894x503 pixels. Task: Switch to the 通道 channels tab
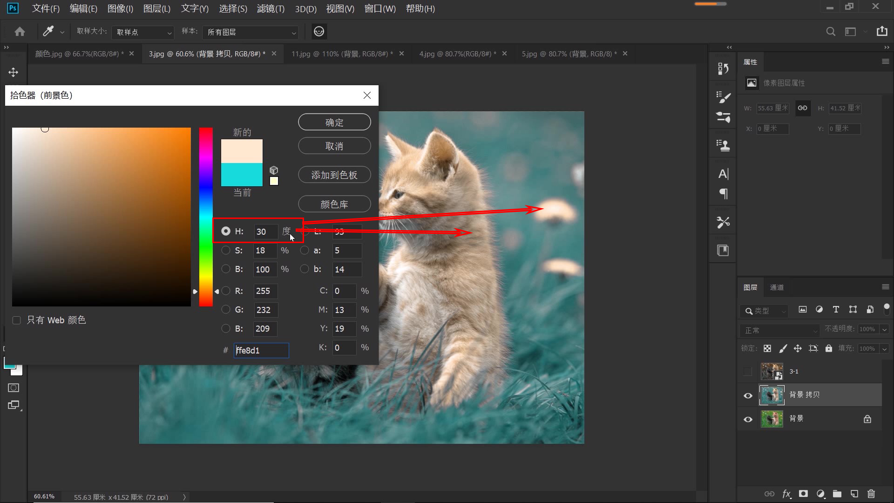pyautogui.click(x=777, y=287)
